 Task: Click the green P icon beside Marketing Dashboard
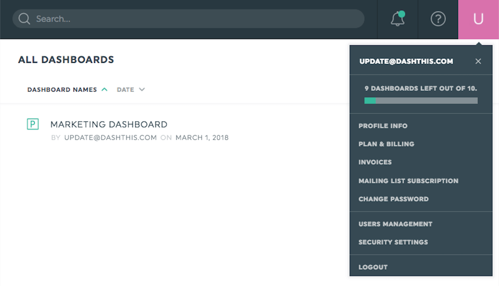[33, 124]
